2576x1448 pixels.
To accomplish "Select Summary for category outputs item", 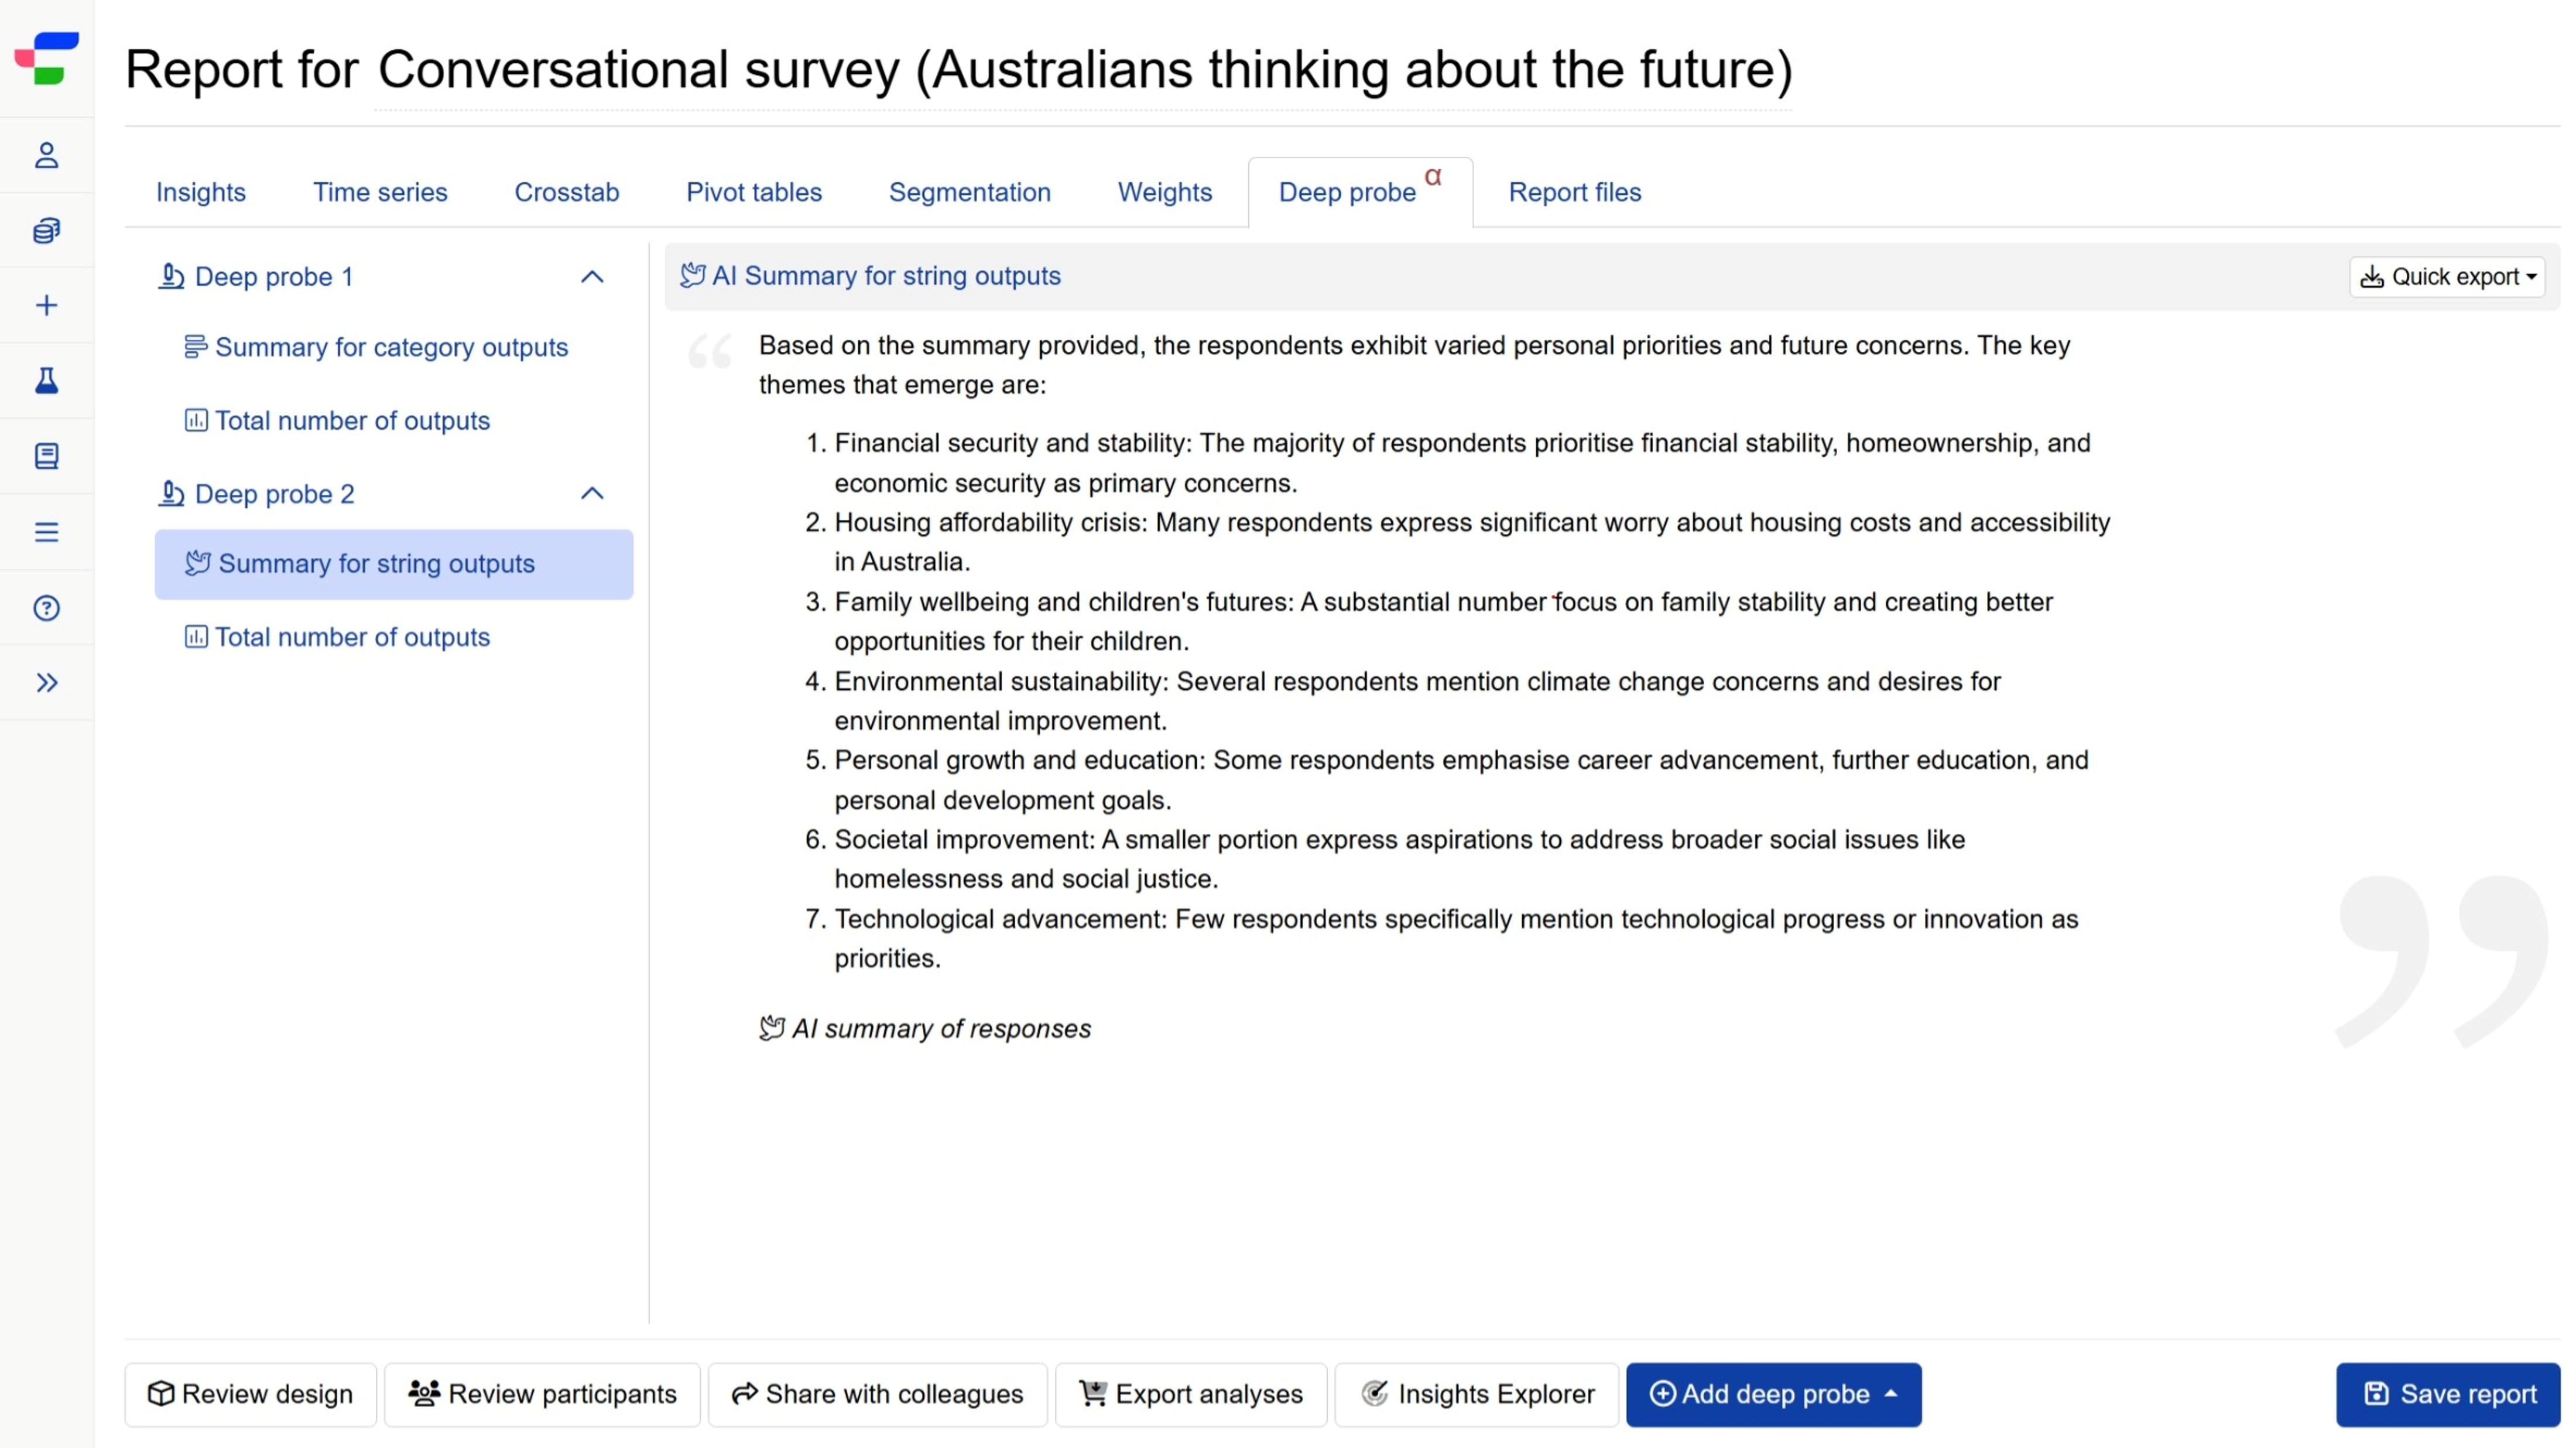I will 390,347.
